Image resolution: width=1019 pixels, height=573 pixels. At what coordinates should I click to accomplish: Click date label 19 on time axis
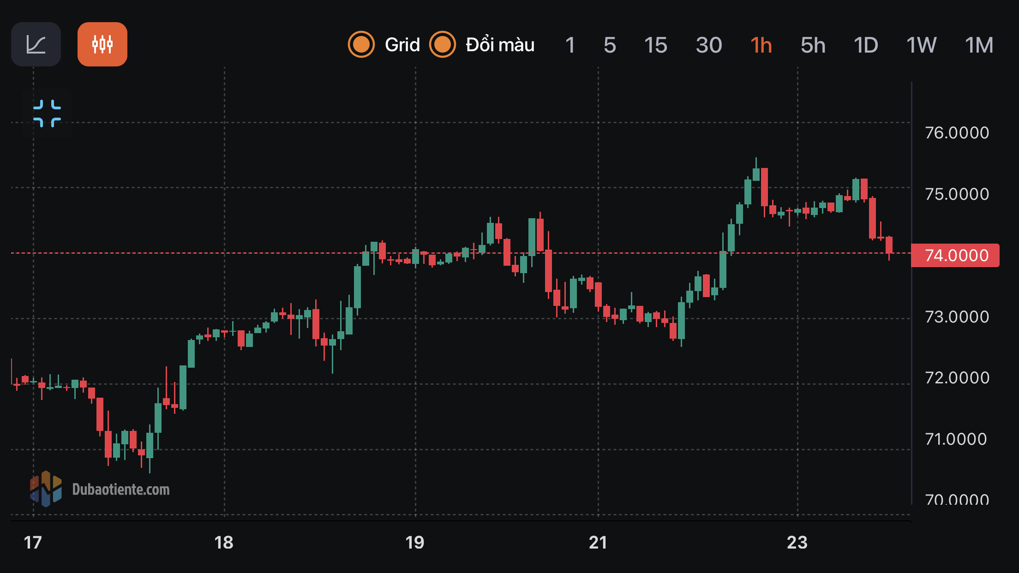(415, 543)
